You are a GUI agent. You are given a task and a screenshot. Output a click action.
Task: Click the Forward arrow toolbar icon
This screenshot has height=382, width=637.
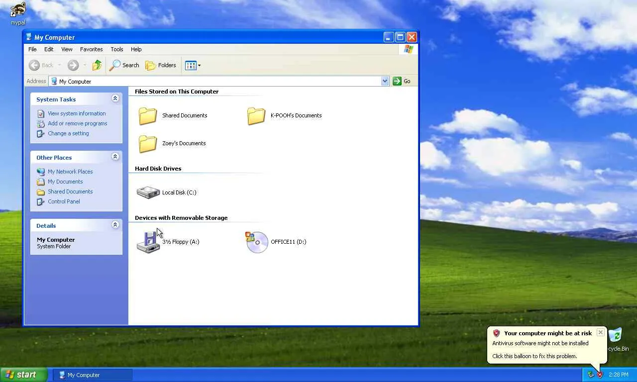click(x=73, y=65)
